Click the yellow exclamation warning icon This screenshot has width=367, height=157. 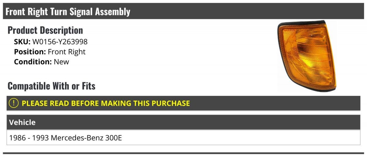tap(14, 103)
